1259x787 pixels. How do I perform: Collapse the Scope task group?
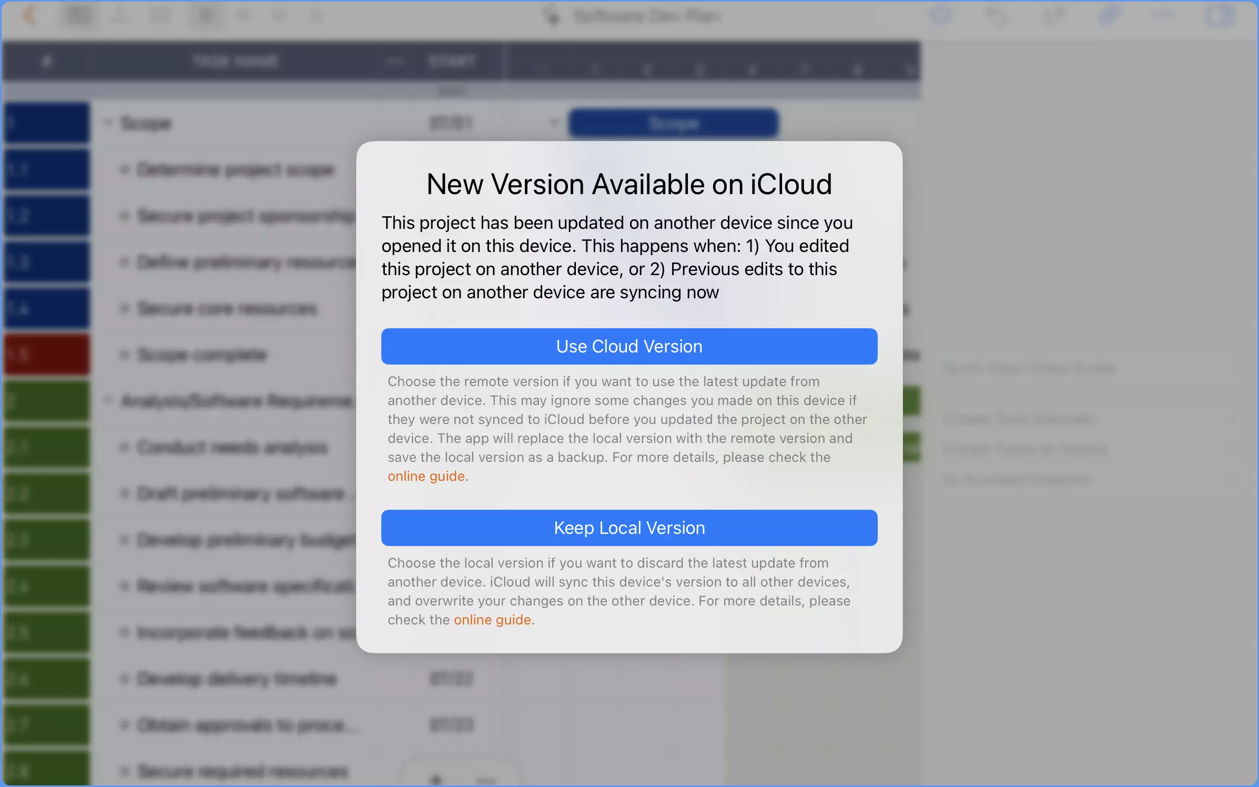[x=109, y=122]
